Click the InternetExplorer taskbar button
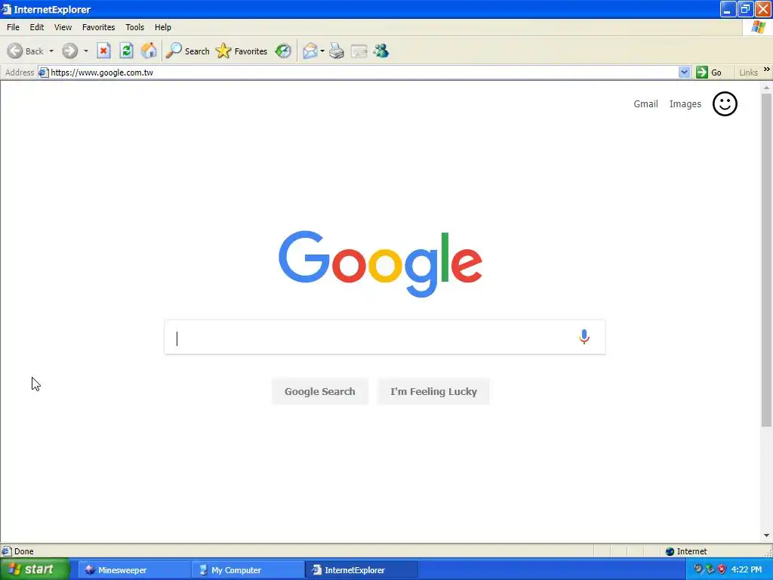This screenshot has width=773, height=580. click(x=361, y=570)
